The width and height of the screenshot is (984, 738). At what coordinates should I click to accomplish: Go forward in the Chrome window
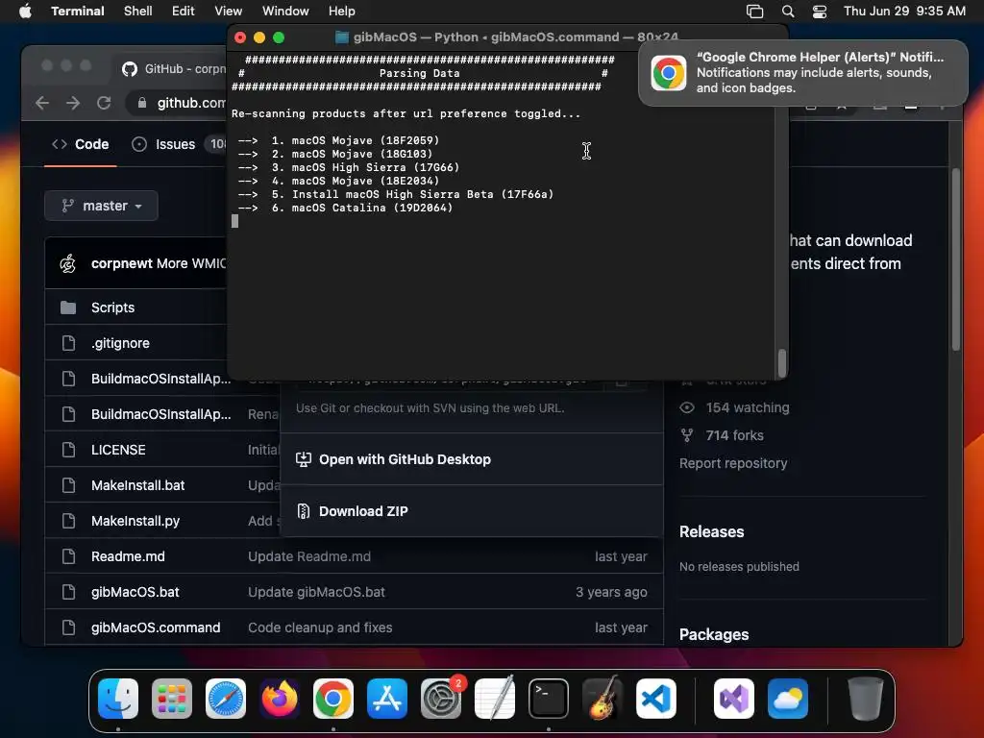click(73, 103)
